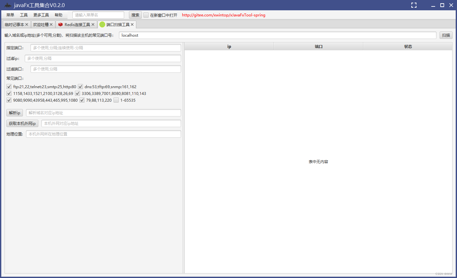Viewport: 457px width, 278px height.
Task: Click the green port scanner tab icon
Action: [102, 24]
